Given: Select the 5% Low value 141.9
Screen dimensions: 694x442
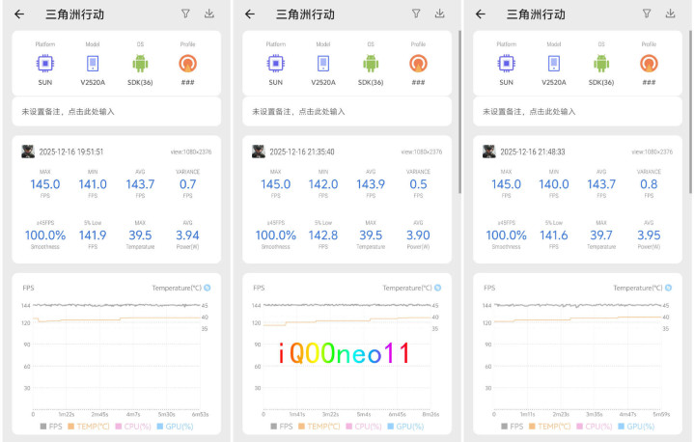Looking at the screenshot, I should [93, 235].
